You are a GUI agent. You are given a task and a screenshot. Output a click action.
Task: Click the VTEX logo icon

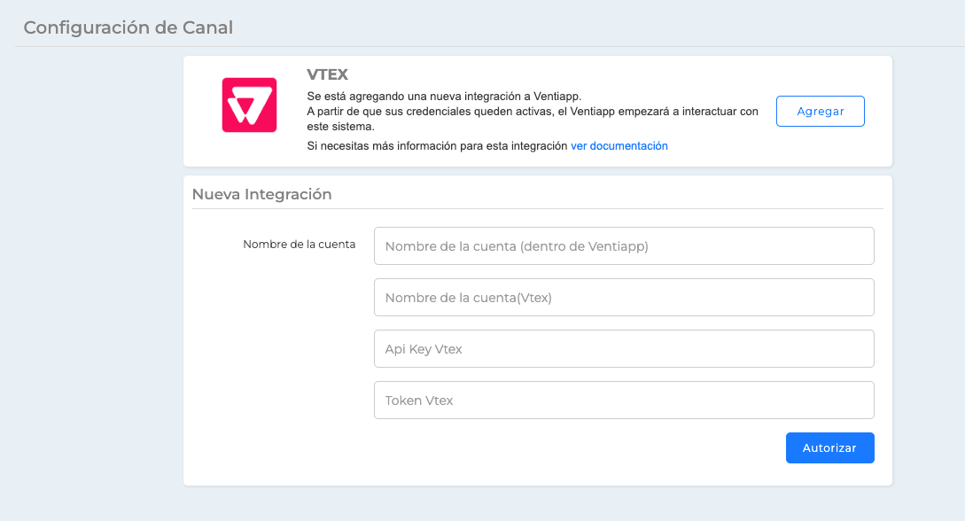click(x=249, y=105)
